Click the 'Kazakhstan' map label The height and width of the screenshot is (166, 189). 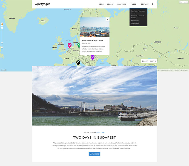tap(140, 56)
